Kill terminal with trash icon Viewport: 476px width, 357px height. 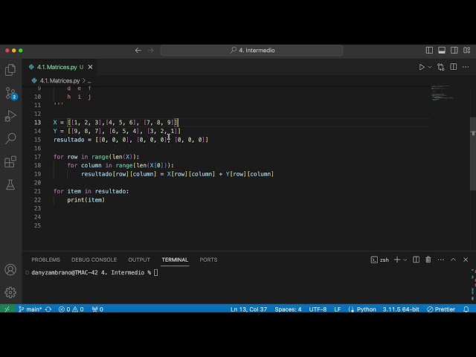pos(428,260)
